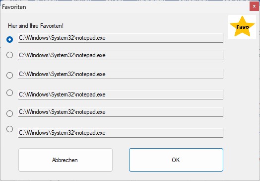Image resolution: width=260 pixels, height=181 pixels.
Task: Click the empty gap between Abbrechen and OK
Action: (x=121, y=160)
